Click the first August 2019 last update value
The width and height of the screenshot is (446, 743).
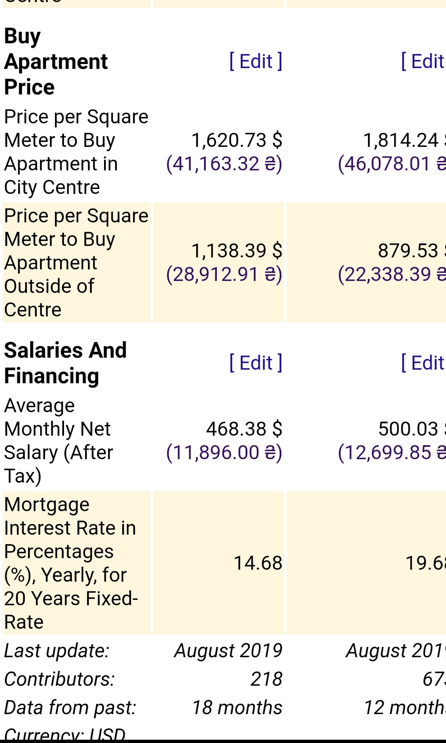pos(228,651)
